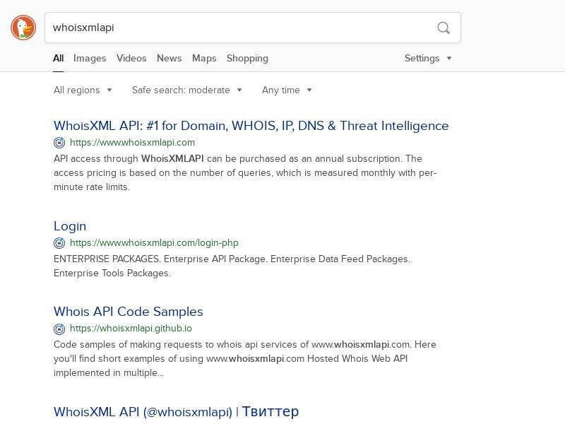The image size is (565, 424).
Task: Click favicon beside https://www.whoisxmlapi.com result
Action: point(59,143)
